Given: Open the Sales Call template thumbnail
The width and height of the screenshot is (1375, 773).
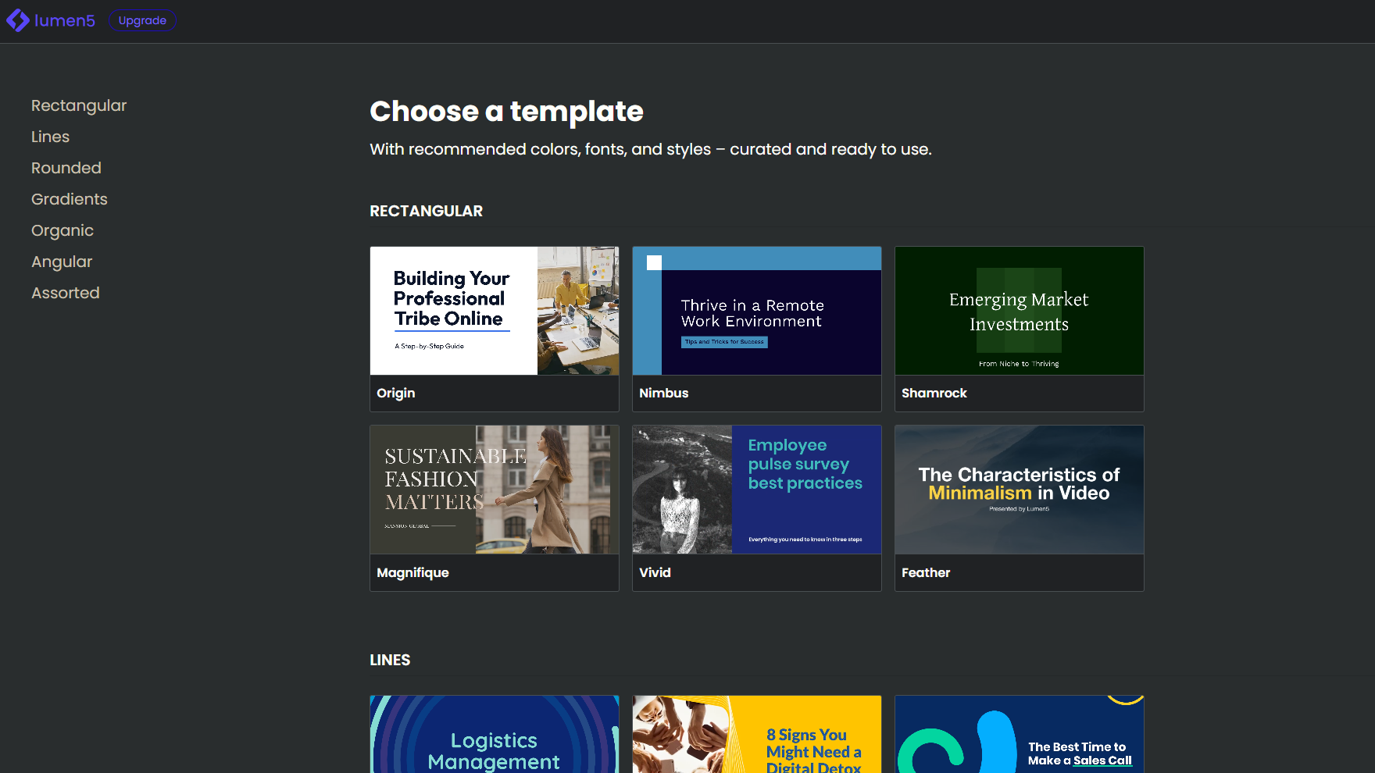Looking at the screenshot, I should tap(1020, 734).
